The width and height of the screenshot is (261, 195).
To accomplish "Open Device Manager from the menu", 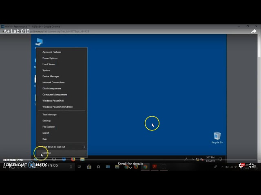I will pyautogui.click(x=62, y=76).
